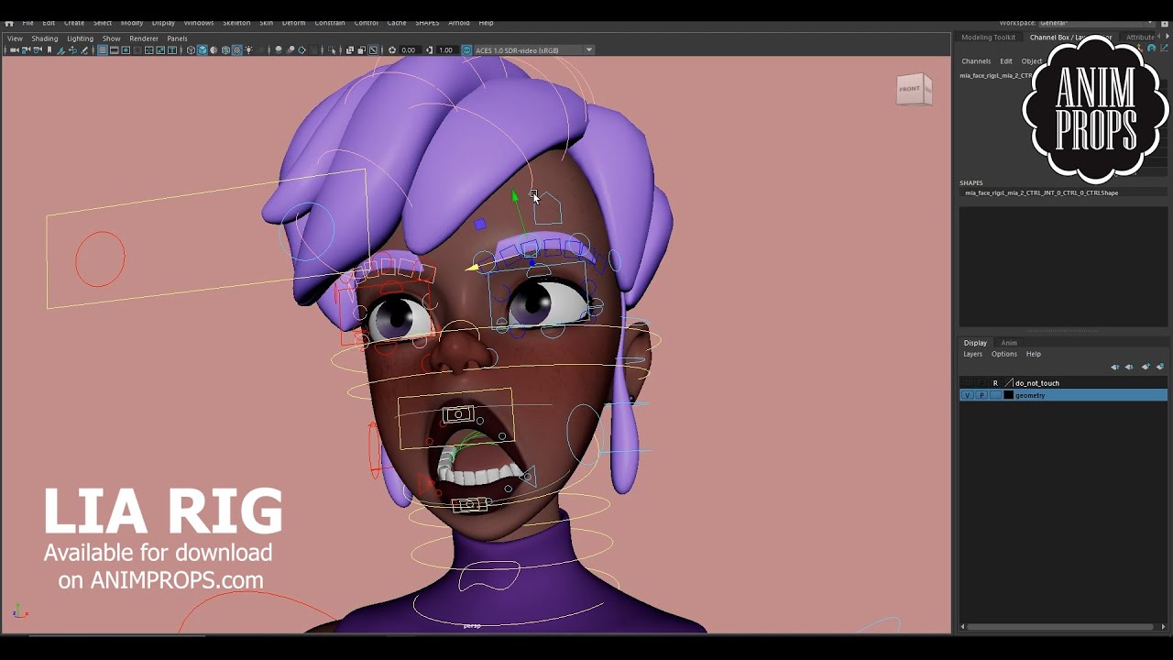This screenshot has height=660, width=1173.
Task: Click the gamma reset icon
Action: coord(429,49)
